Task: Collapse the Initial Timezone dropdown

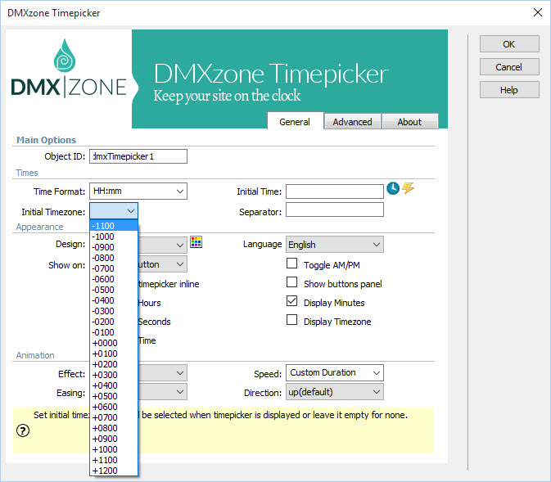Action: 131,211
